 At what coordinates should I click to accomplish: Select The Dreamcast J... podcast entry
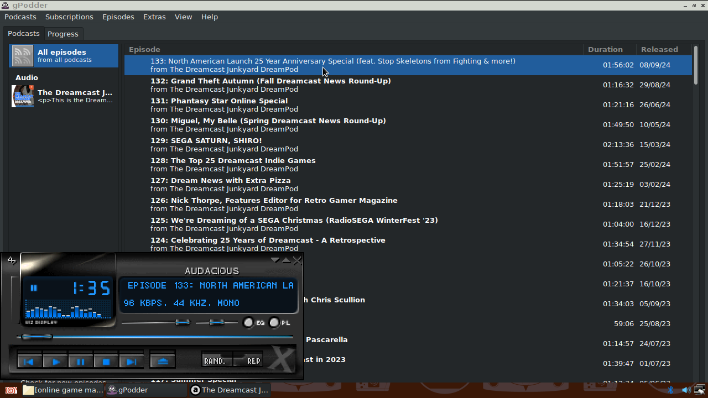pos(64,96)
